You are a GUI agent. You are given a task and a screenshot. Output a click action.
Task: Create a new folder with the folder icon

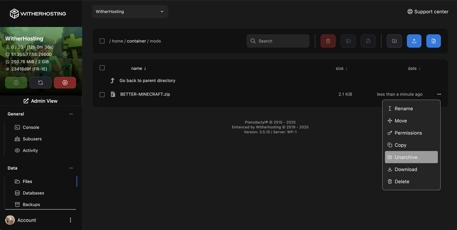(x=394, y=41)
